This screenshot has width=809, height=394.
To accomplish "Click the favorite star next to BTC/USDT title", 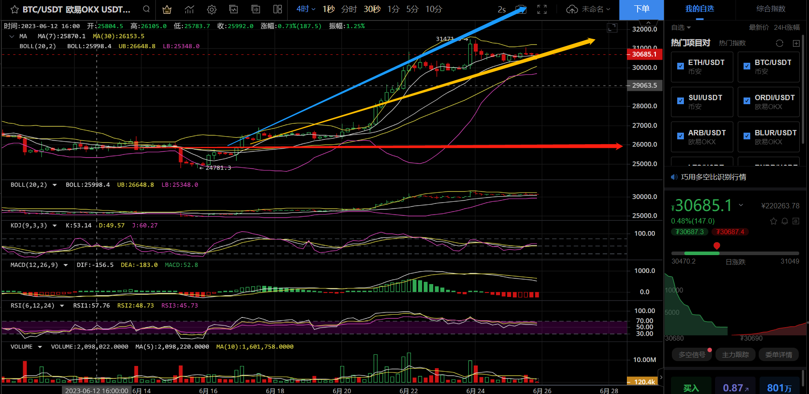I will (x=14, y=9).
